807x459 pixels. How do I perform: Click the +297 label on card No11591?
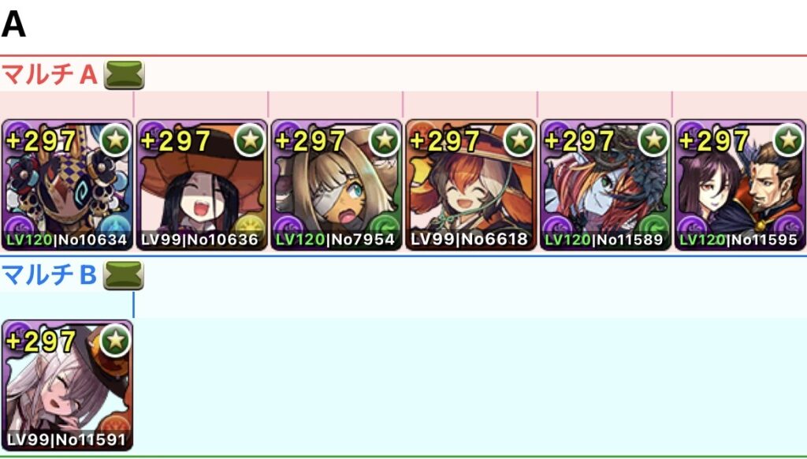tap(41, 341)
